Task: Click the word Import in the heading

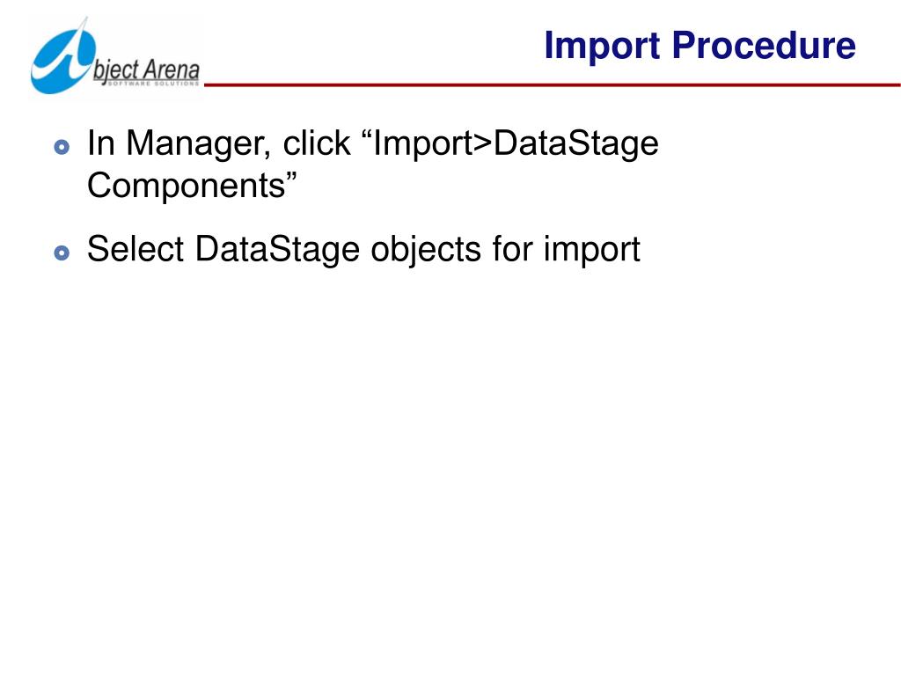Action: [x=602, y=46]
